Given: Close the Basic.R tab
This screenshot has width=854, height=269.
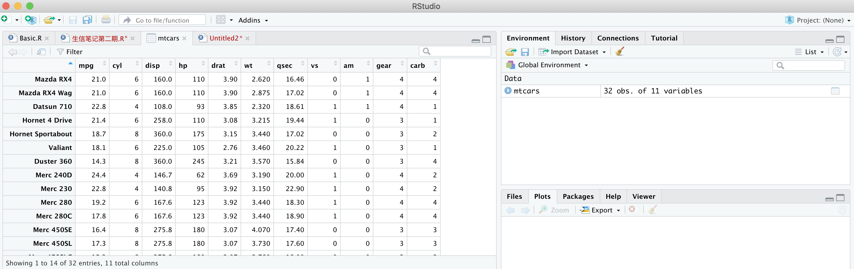Looking at the screenshot, I should 47,38.
